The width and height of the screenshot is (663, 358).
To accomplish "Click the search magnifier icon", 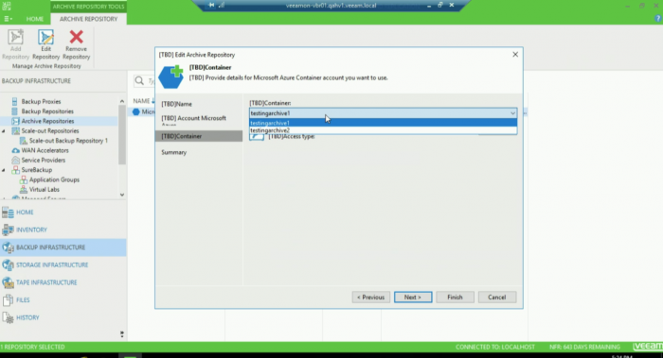I will tap(139, 80).
